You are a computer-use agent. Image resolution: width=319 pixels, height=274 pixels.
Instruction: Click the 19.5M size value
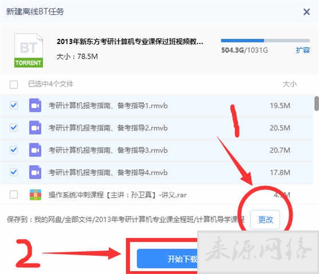(280, 106)
